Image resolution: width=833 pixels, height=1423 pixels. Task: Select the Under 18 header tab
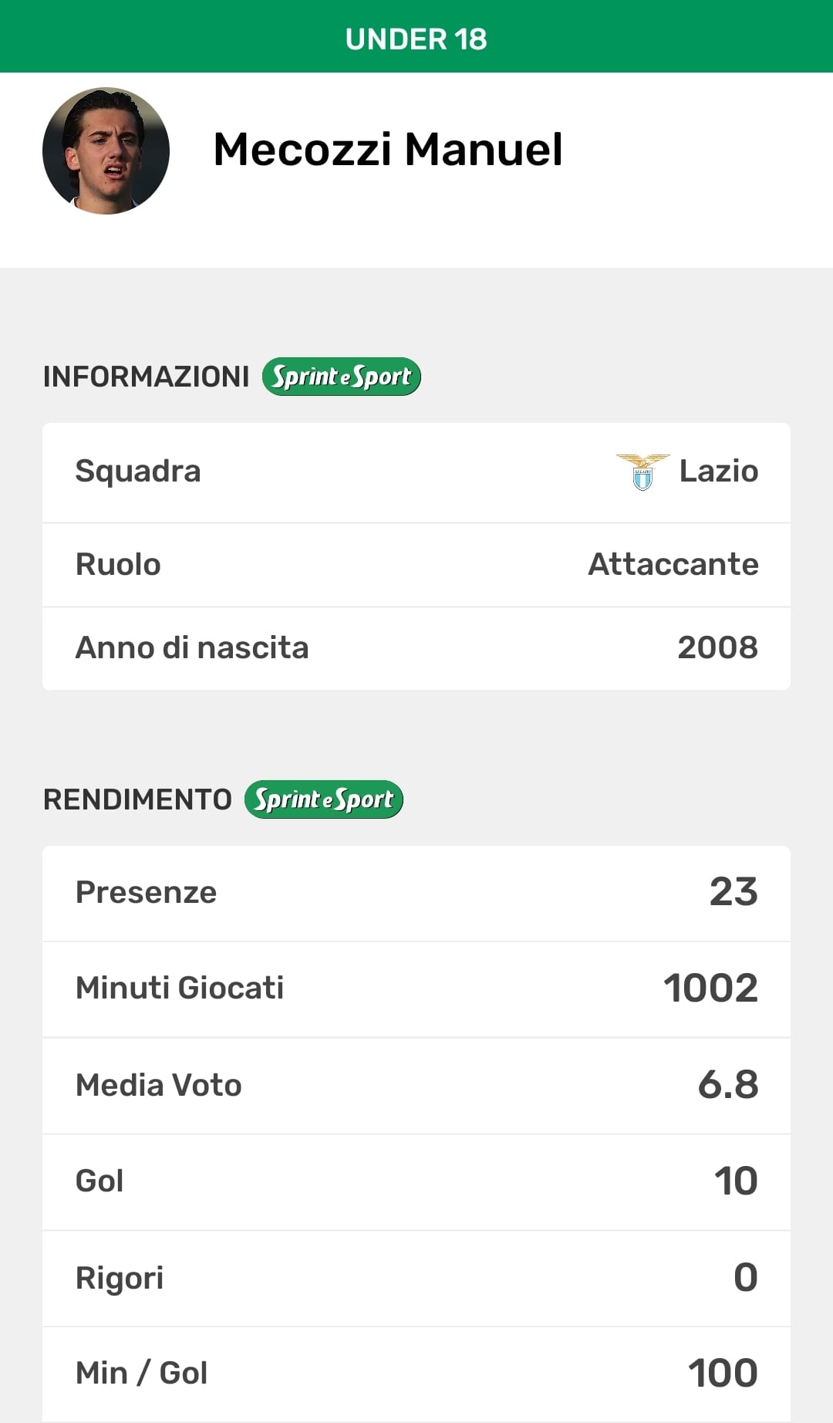pos(416,39)
